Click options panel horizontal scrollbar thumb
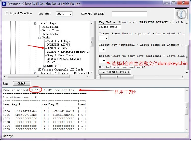Screen dimensions: 191x141 (117, 77)
